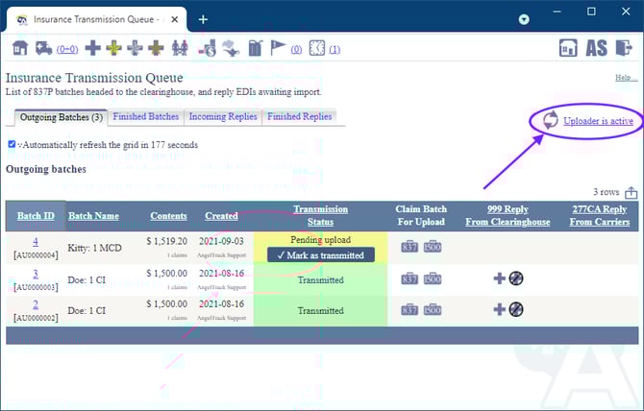This screenshot has height=411, width=644.
Task: Toggle the automatic grid refresh checkbox
Action: [x=12, y=145]
